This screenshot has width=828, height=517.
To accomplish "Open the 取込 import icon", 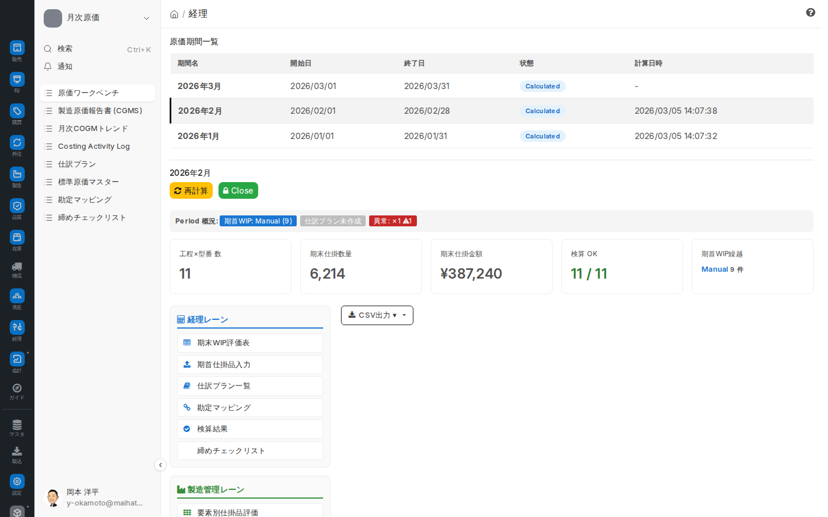I will [x=17, y=452].
